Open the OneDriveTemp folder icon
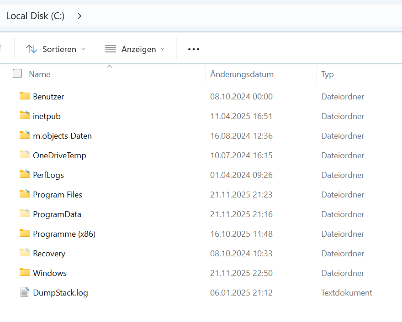402x322 pixels. (x=25, y=155)
